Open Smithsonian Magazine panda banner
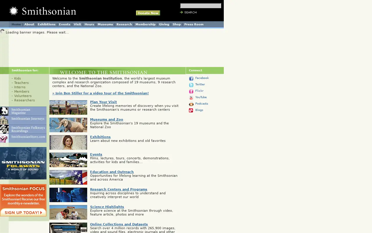 23,111
